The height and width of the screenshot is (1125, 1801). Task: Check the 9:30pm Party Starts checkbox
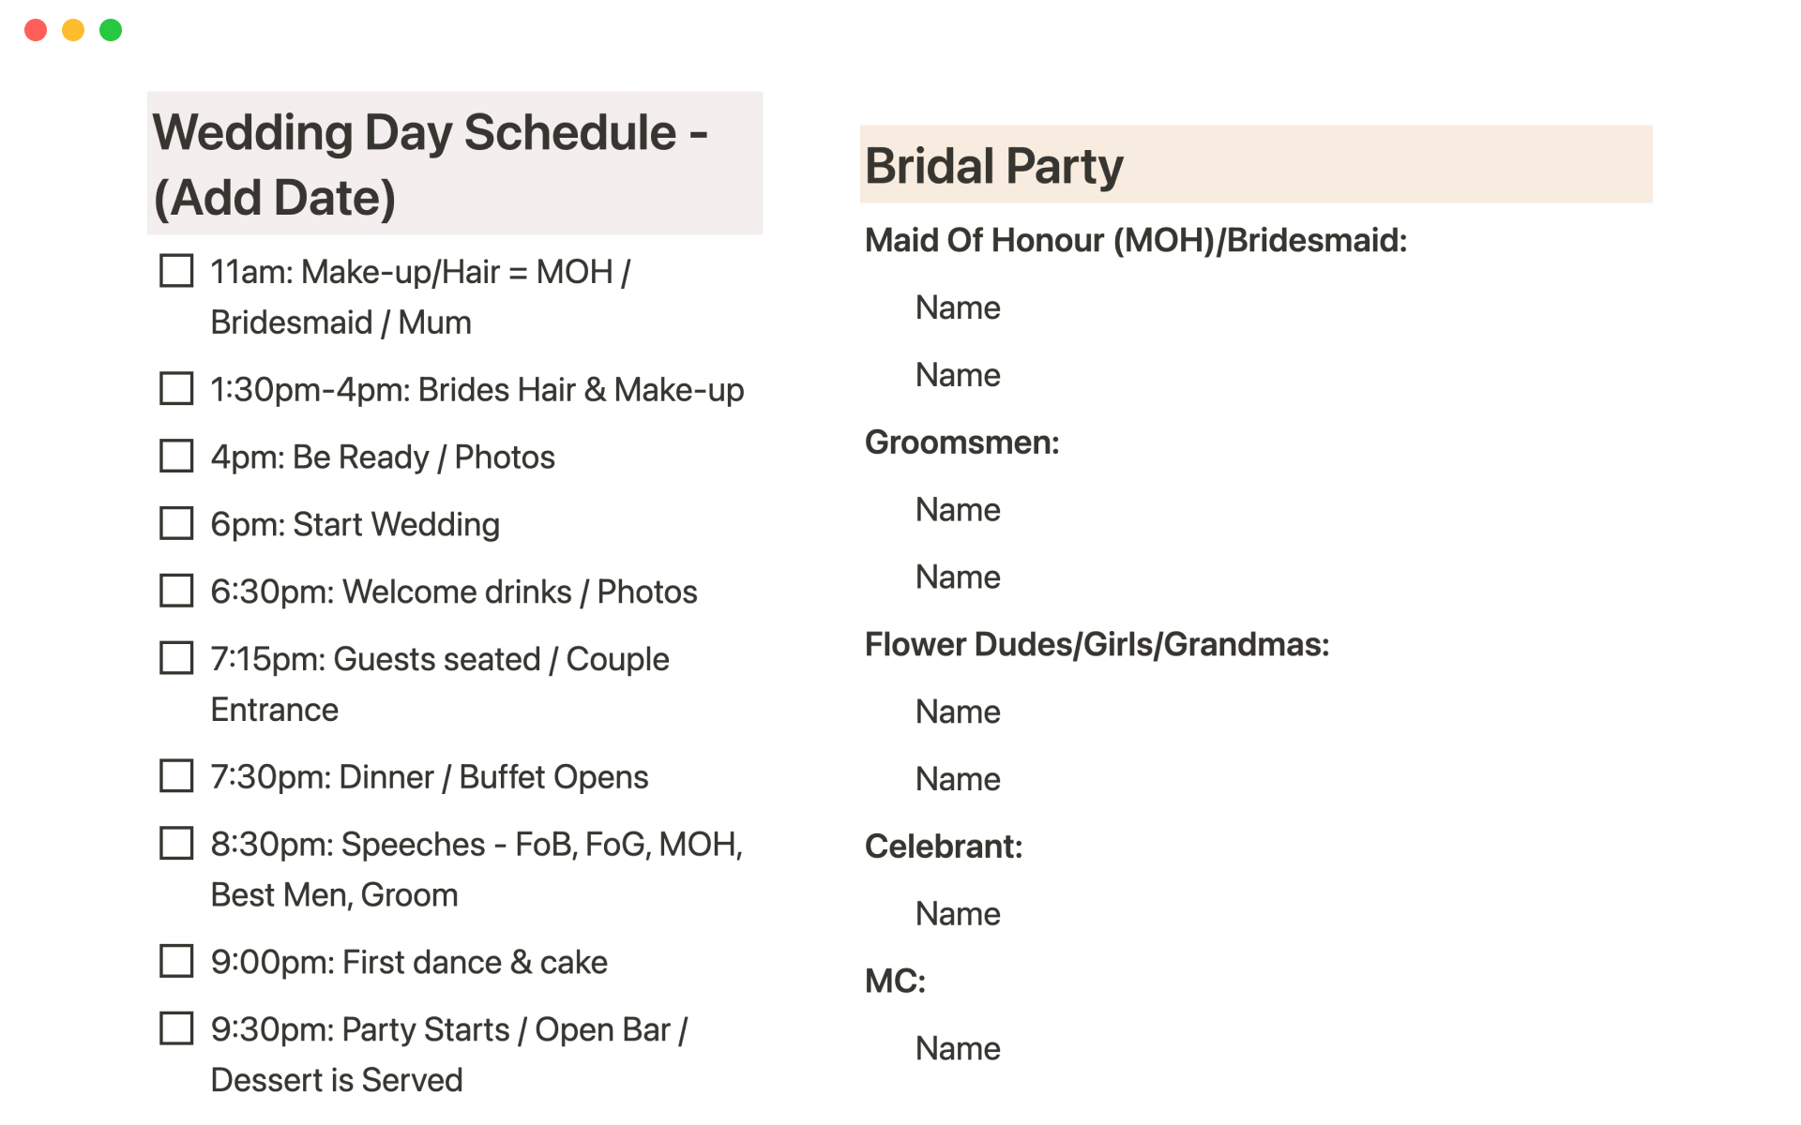[176, 1029]
